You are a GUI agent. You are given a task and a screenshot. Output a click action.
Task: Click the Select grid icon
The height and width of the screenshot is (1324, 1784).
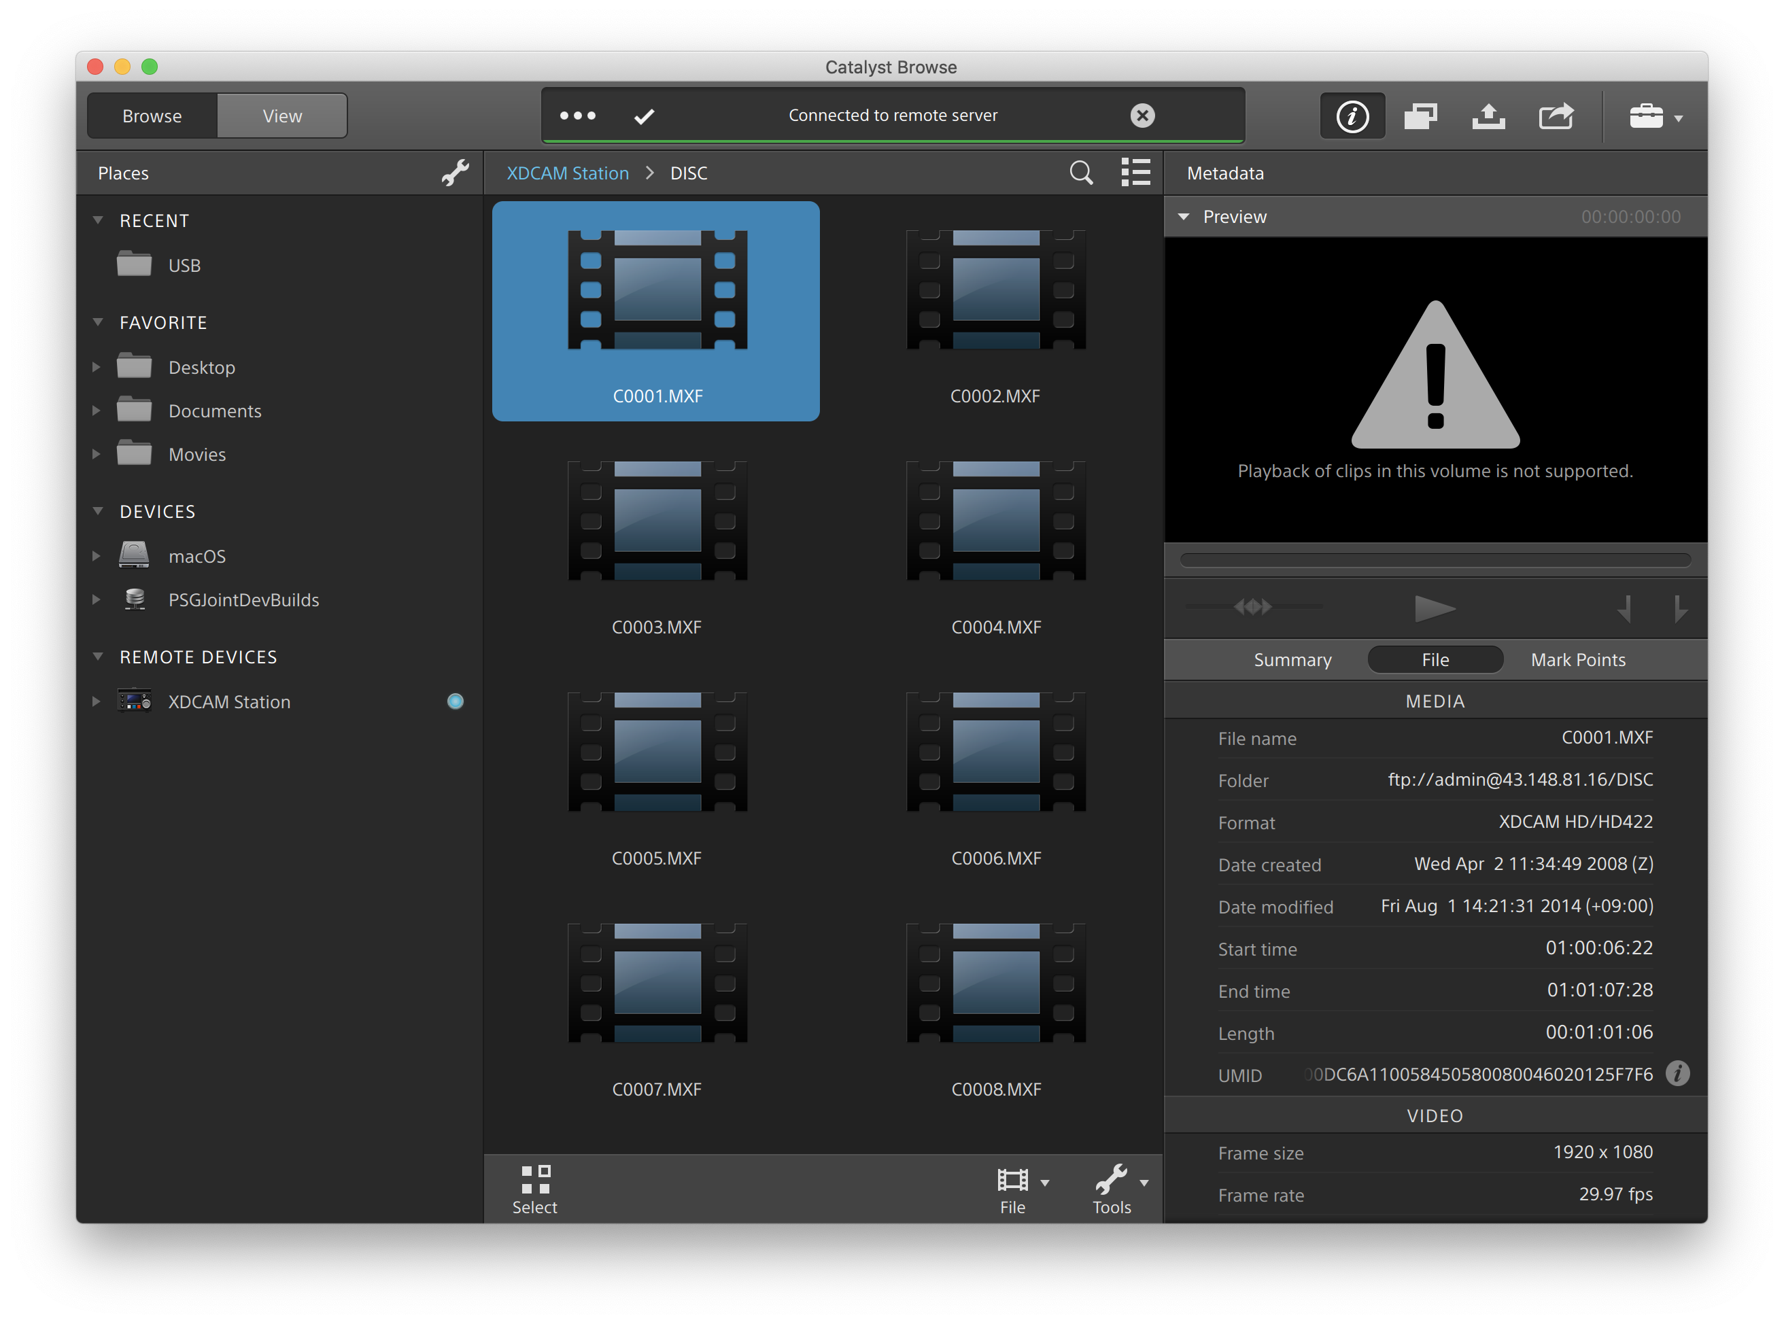pos(535,1189)
